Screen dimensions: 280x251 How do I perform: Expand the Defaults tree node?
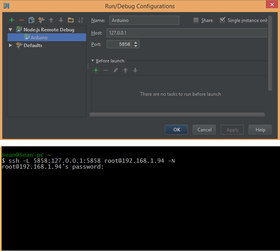point(11,45)
